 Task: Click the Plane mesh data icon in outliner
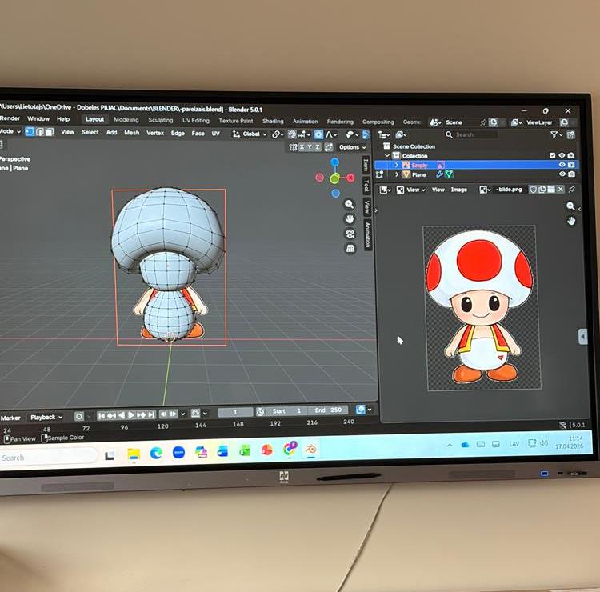[449, 174]
